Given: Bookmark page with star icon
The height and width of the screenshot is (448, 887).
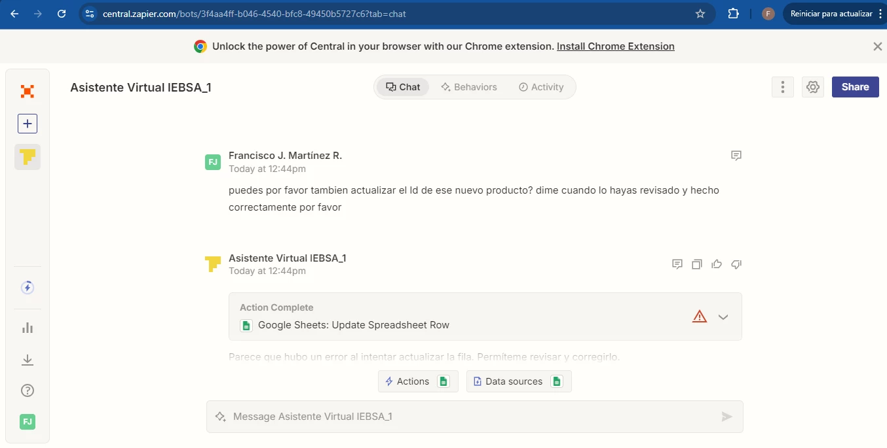Looking at the screenshot, I should coord(700,14).
